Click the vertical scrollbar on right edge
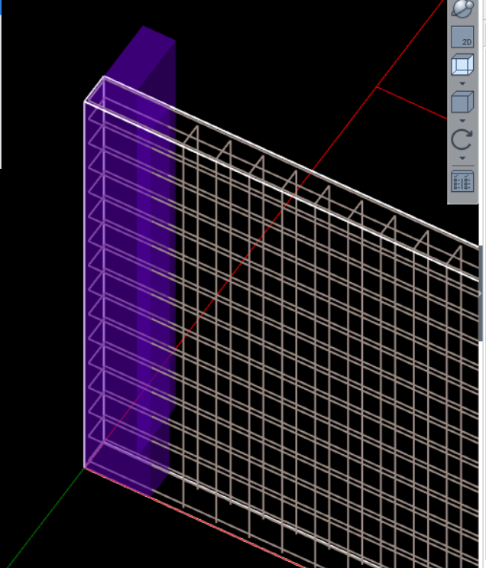Screen dimensions: 486x568 481,290
